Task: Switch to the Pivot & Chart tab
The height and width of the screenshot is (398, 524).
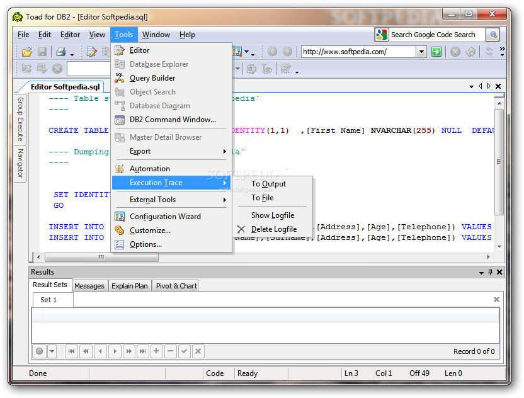Action: 176,286
